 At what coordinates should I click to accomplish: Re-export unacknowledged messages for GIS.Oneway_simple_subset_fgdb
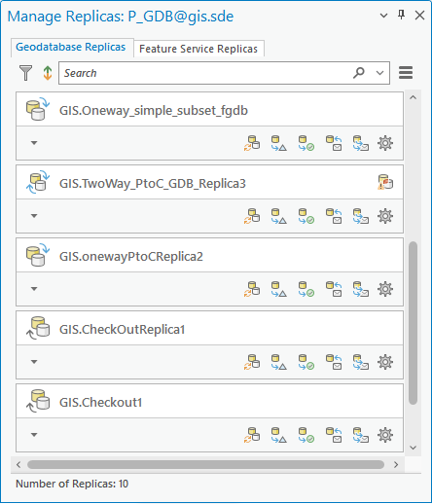[x=361, y=143]
